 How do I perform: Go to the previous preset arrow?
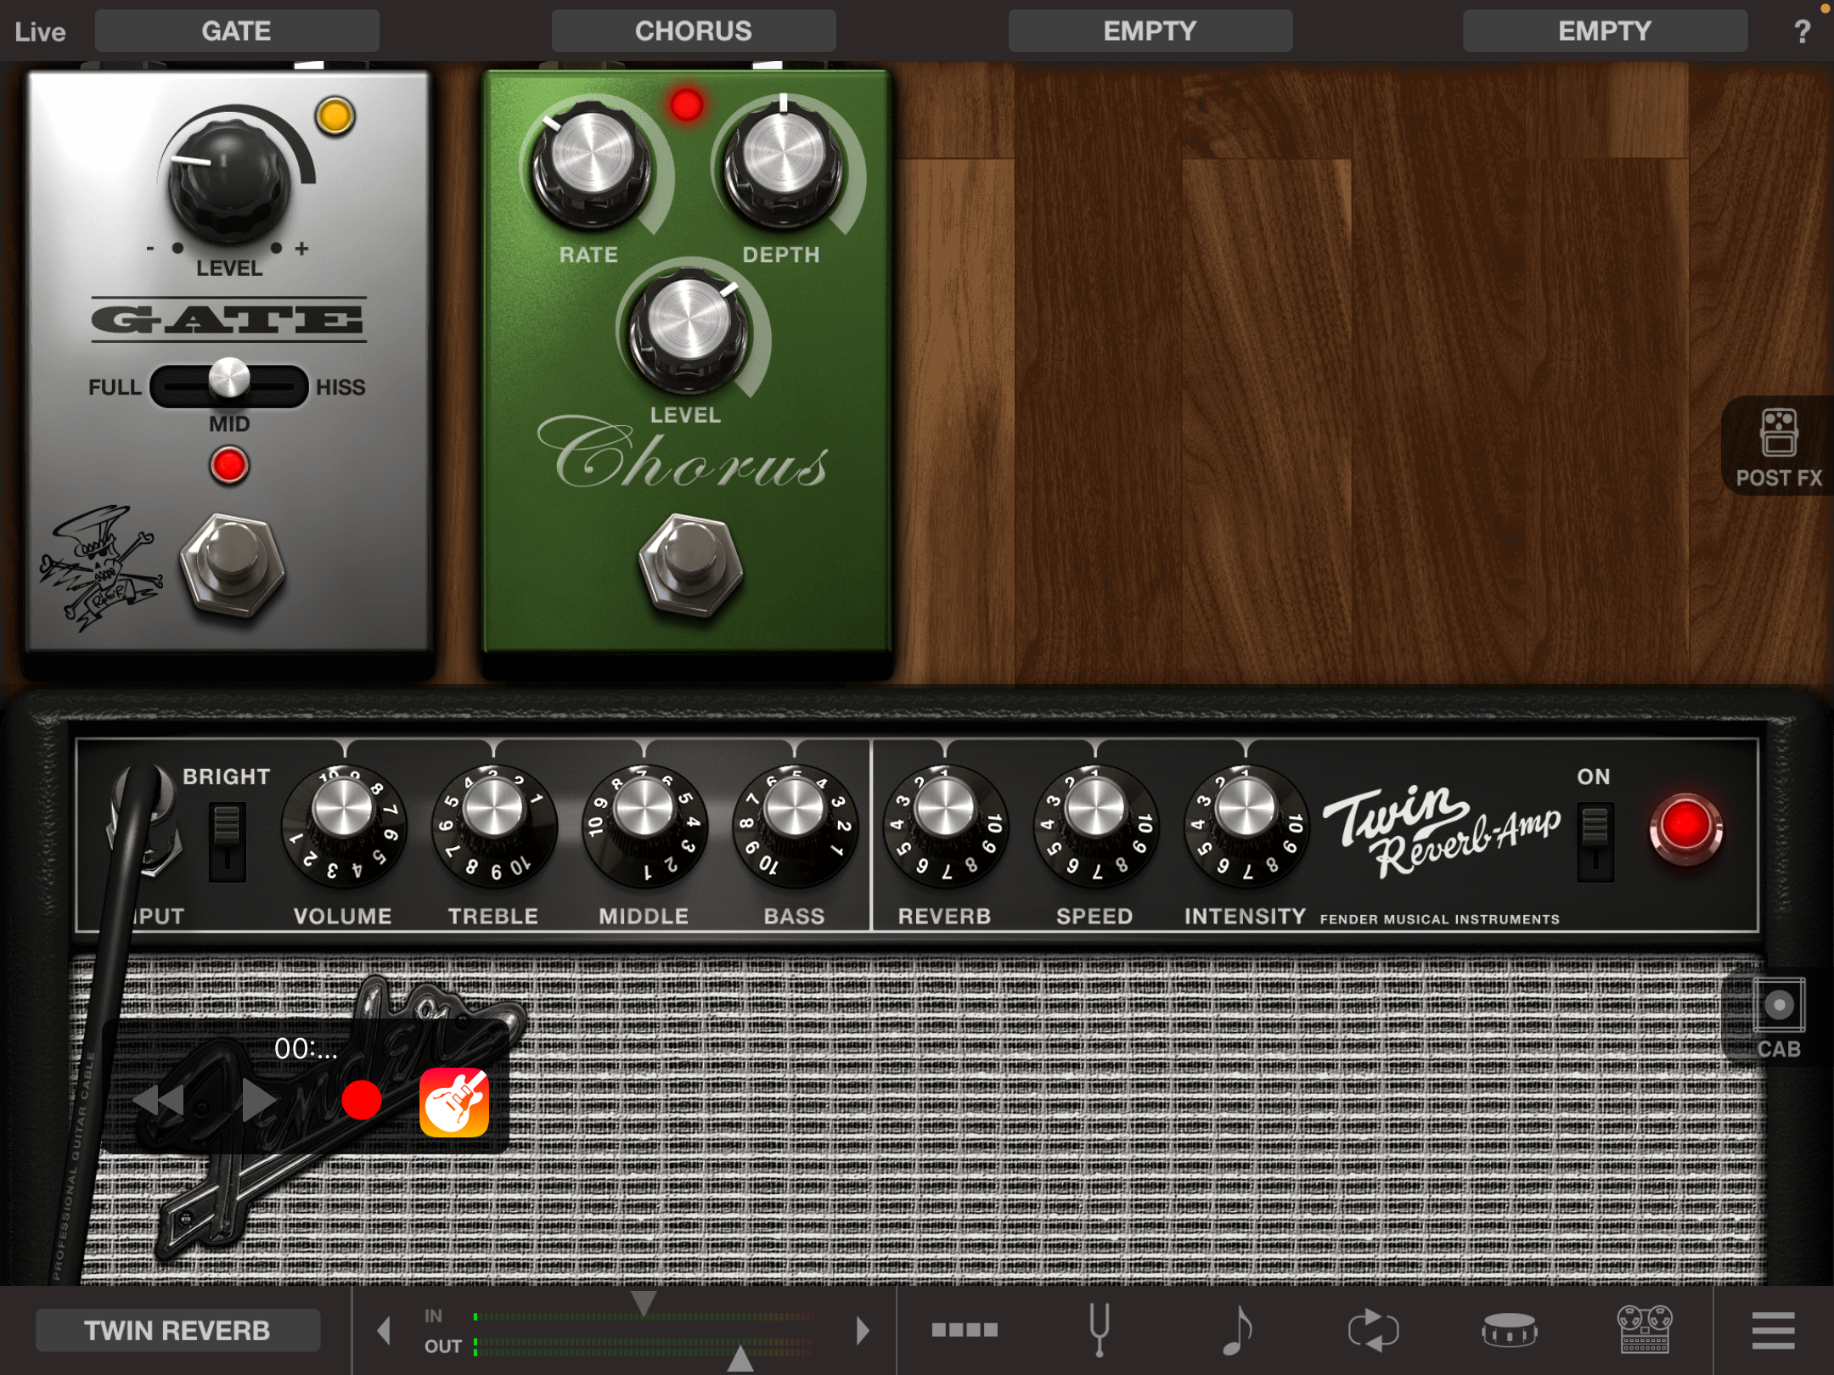tap(385, 1330)
